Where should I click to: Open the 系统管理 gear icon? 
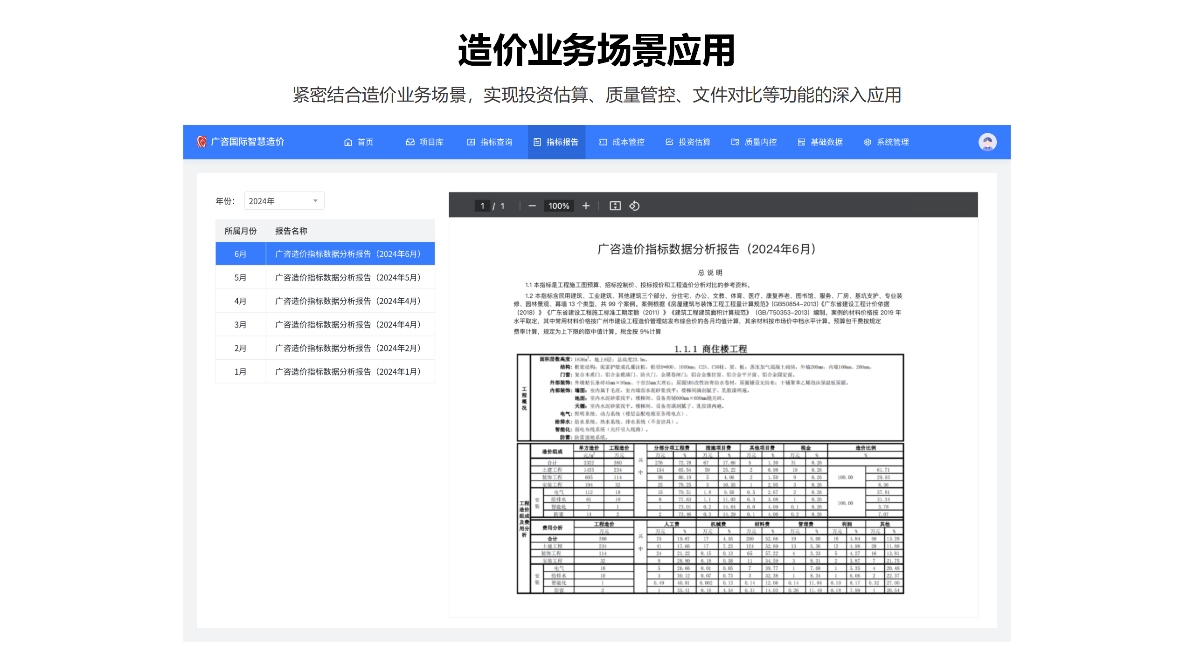coord(868,142)
